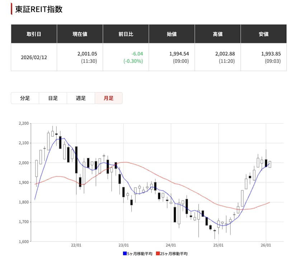Click the 東証REIT指数 page heading
The height and width of the screenshot is (259, 305).
[x=39, y=9]
